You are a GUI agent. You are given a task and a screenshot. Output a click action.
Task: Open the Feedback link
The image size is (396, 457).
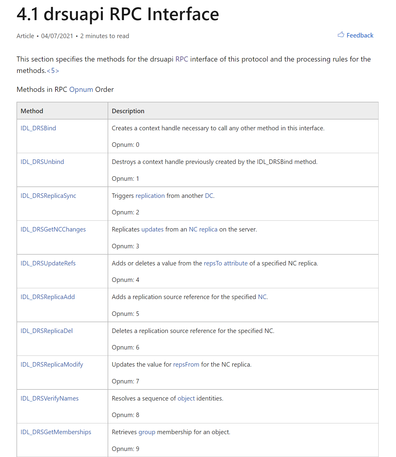[360, 35]
